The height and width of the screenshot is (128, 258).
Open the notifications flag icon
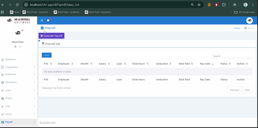click(x=48, y=20)
